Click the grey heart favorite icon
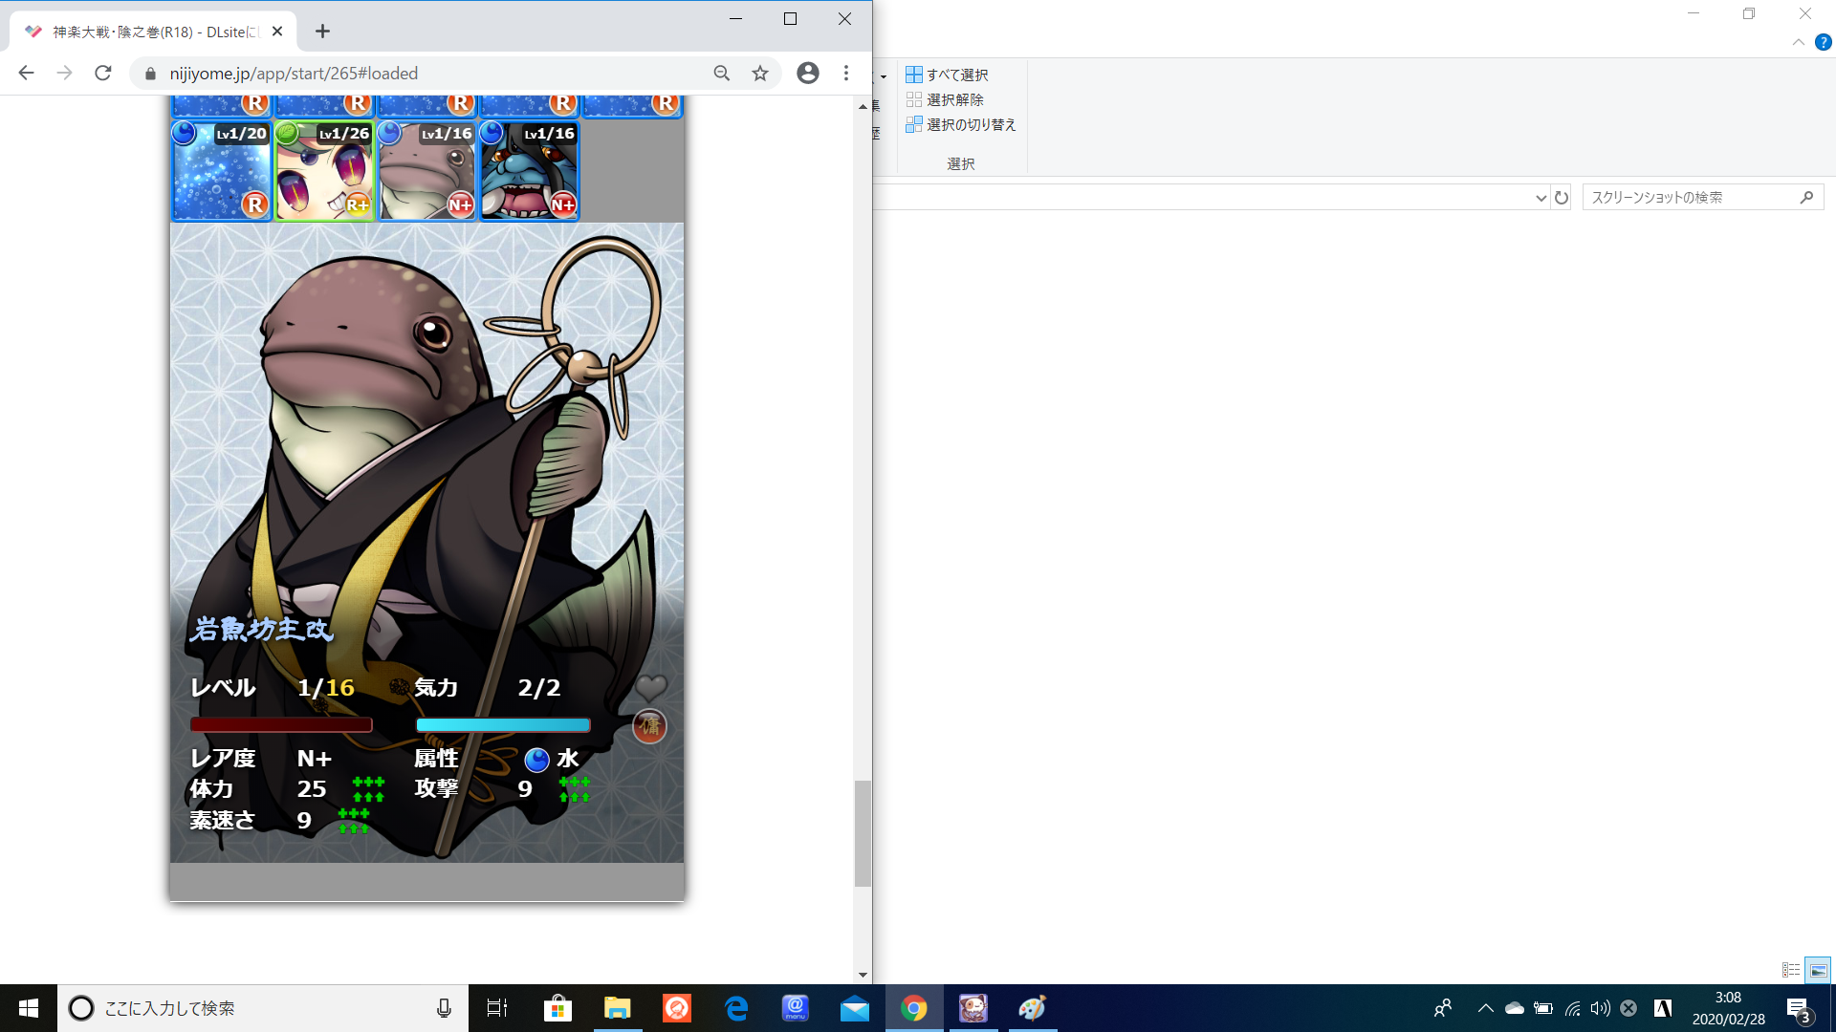Image resolution: width=1836 pixels, height=1032 pixels. pyautogui.click(x=650, y=687)
